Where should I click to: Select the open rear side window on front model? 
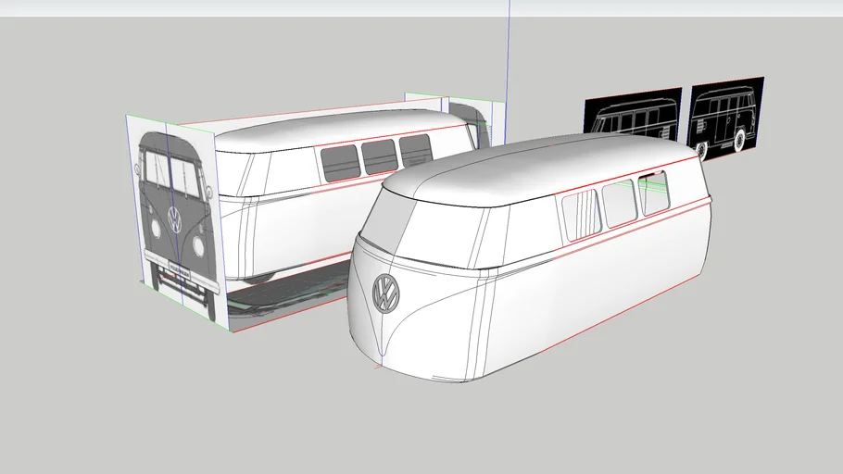point(654,193)
